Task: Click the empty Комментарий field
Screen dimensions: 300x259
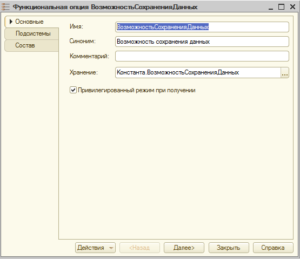Action: point(202,56)
